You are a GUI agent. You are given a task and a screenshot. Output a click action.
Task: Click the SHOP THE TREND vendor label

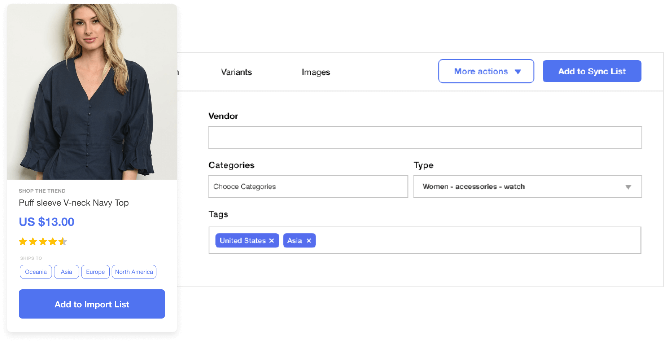pyautogui.click(x=42, y=191)
